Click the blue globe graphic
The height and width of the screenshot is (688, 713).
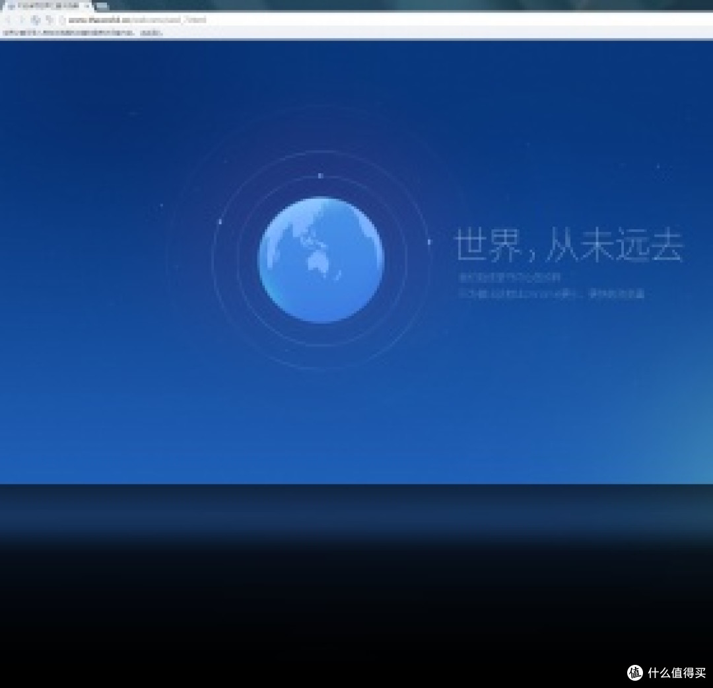321,260
